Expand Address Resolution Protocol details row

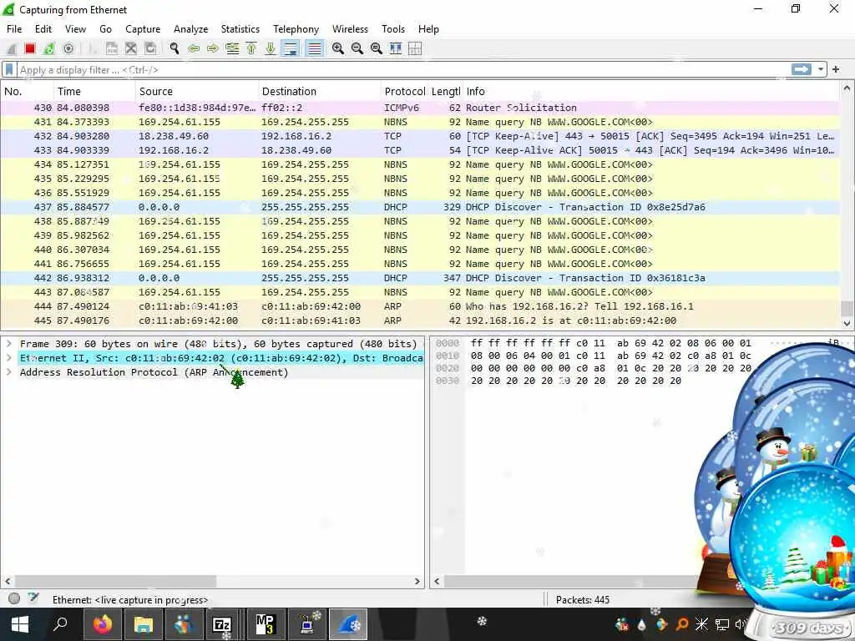tap(9, 372)
